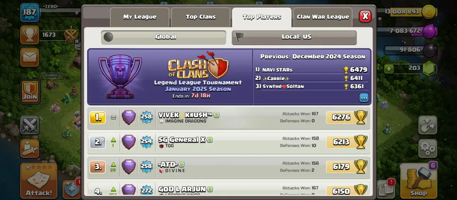Open the Shop with hammer icon

point(418,181)
